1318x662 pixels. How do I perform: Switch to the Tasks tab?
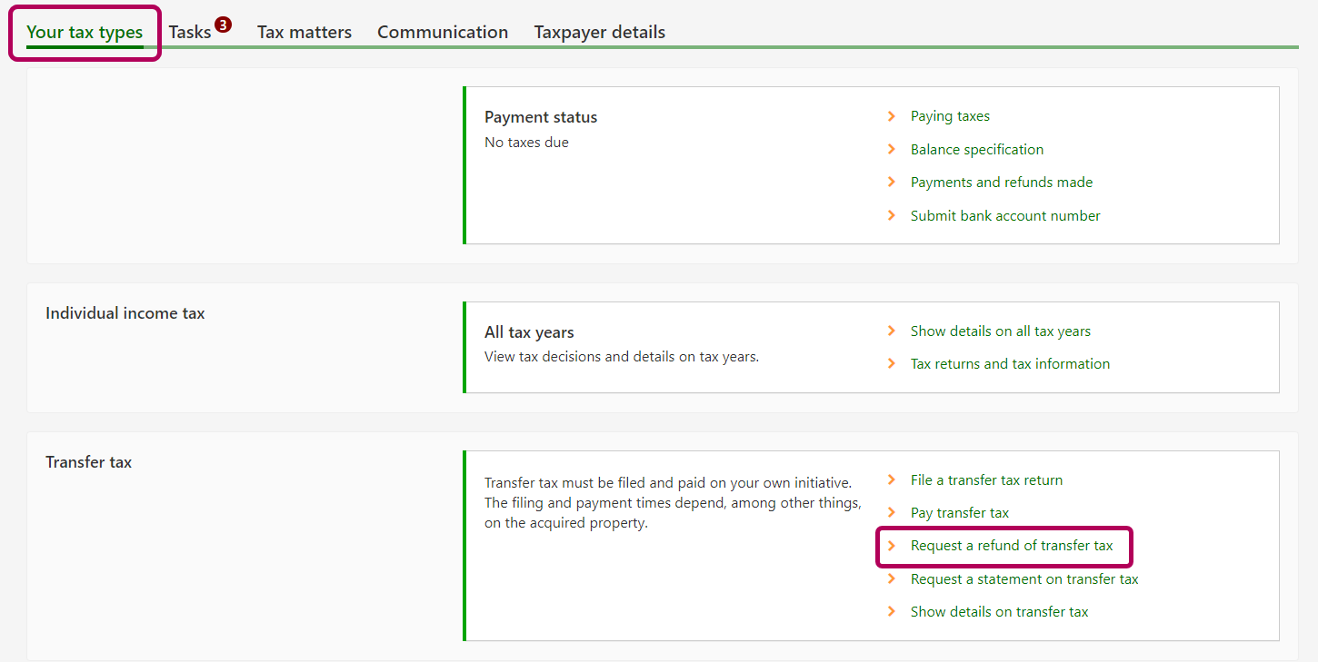189,33
